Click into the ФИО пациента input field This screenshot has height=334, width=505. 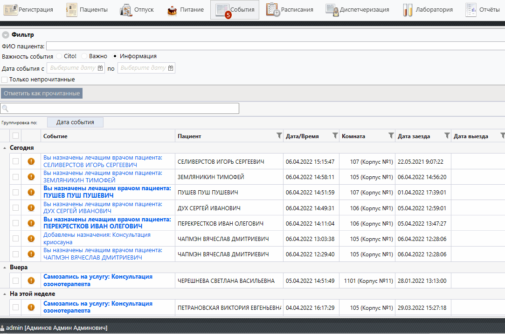tap(275, 46)
